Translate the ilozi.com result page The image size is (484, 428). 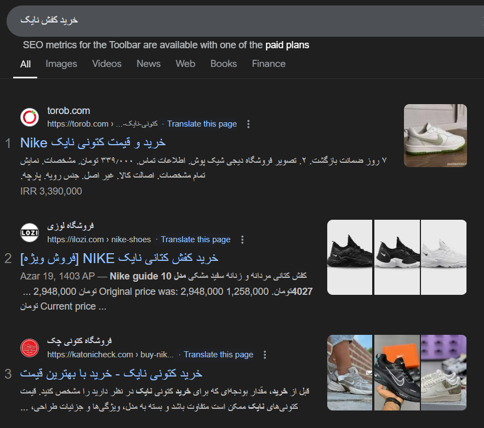(x=196, y=240)
